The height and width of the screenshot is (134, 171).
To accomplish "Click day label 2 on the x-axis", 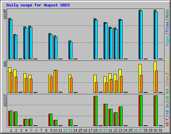I will (x=16, y=130).
